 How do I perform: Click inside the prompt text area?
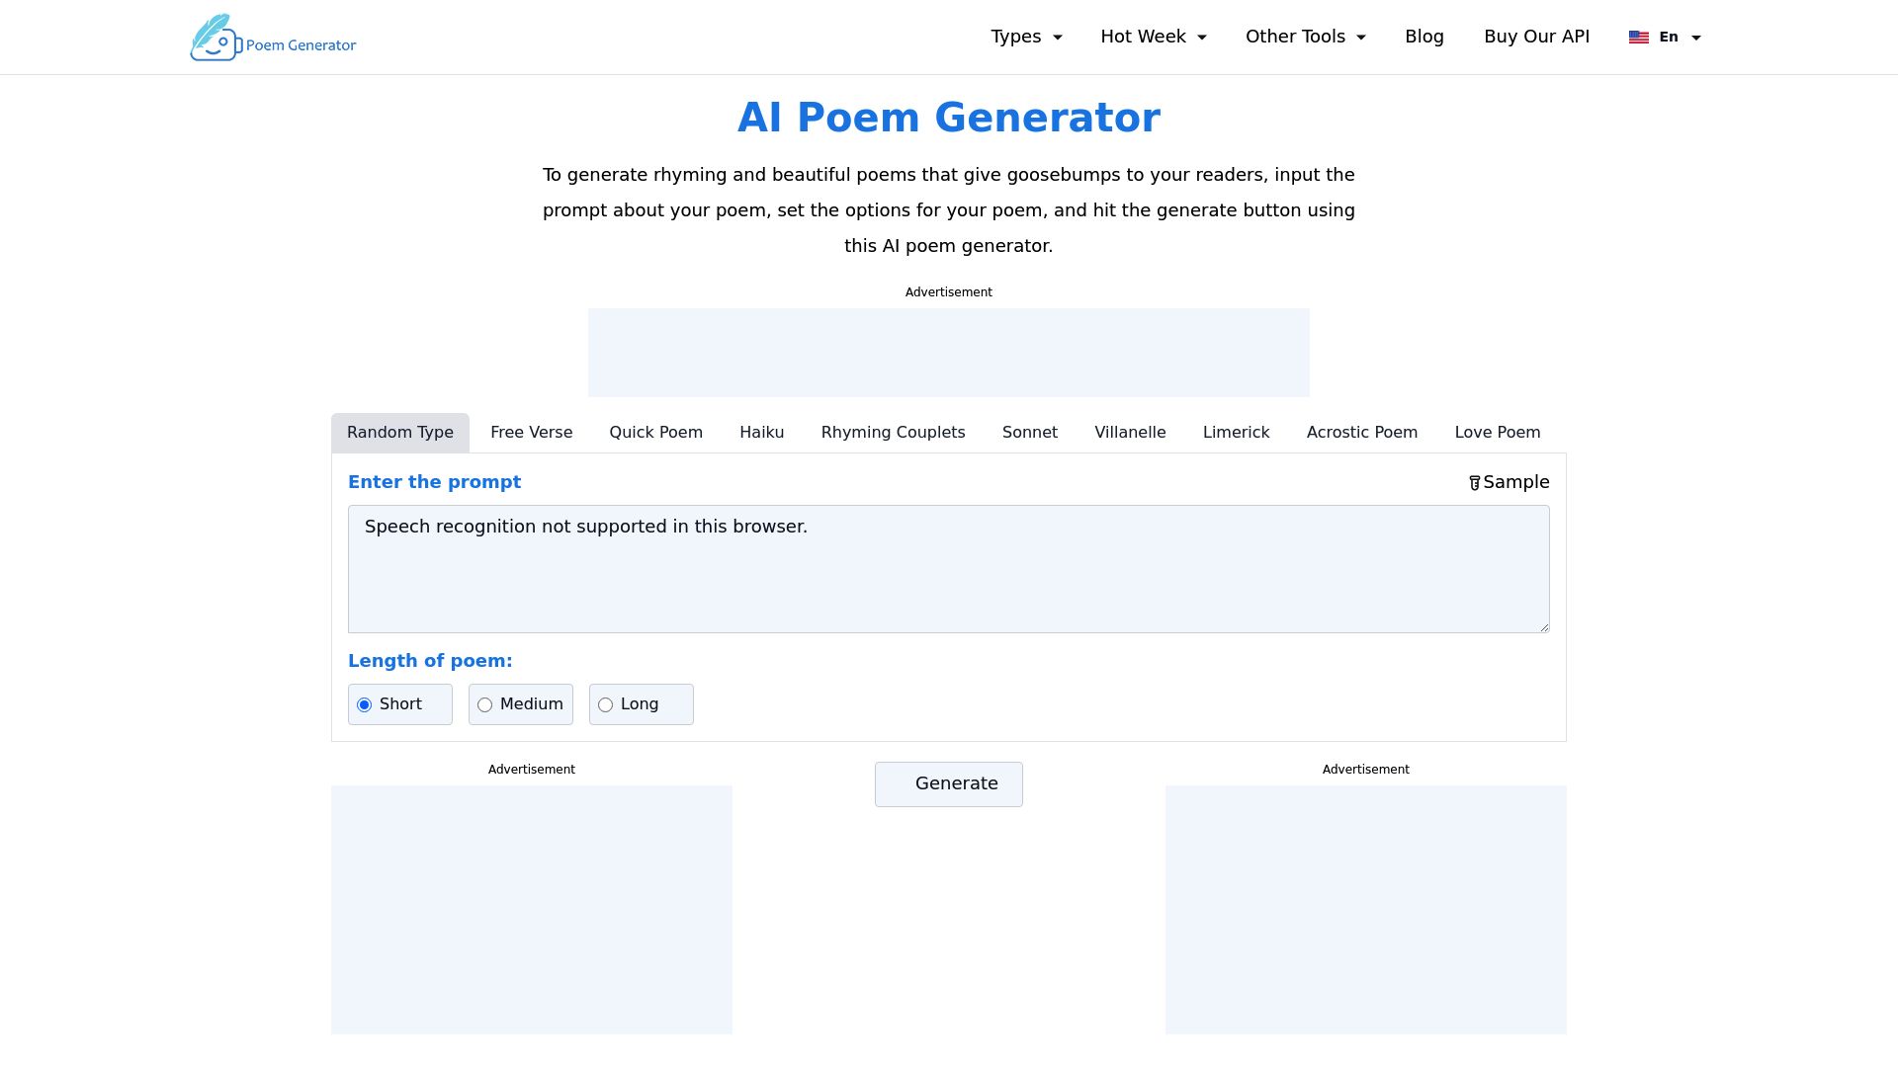click(947, 569)
